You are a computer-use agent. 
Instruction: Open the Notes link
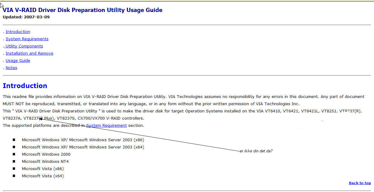point(11,68)
